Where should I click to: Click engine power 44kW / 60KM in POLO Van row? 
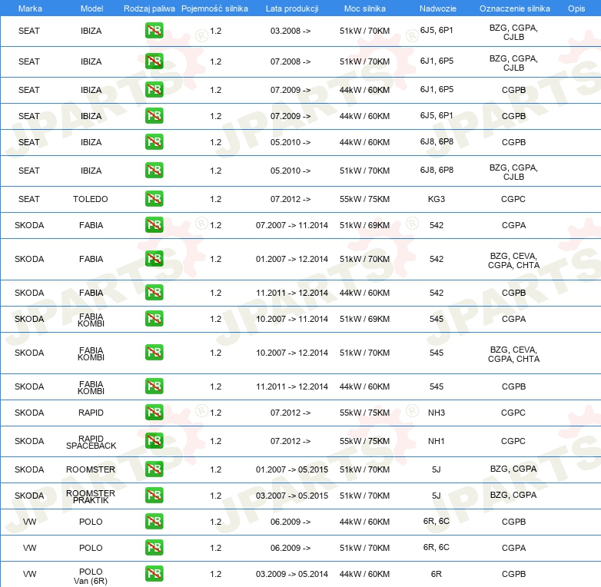364,574
